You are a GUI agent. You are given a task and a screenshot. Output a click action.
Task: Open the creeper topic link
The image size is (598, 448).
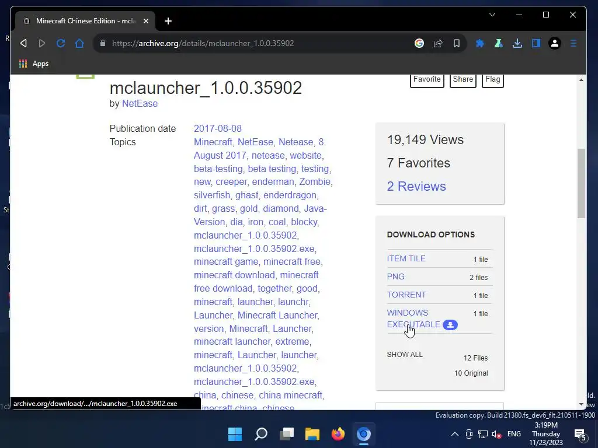231,182
